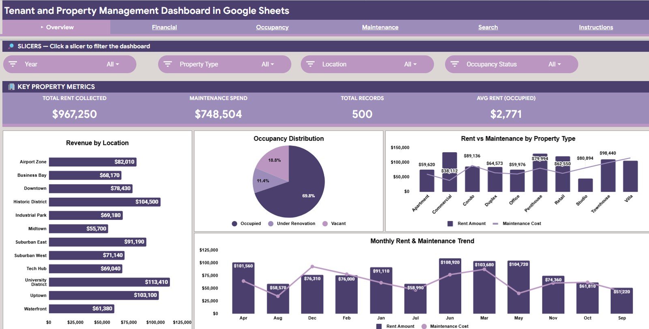Image resolution: width=649 pixels, height=329 pixels.
Task: Click the Jun bar labeled $108,920
Action: (450, 286)
